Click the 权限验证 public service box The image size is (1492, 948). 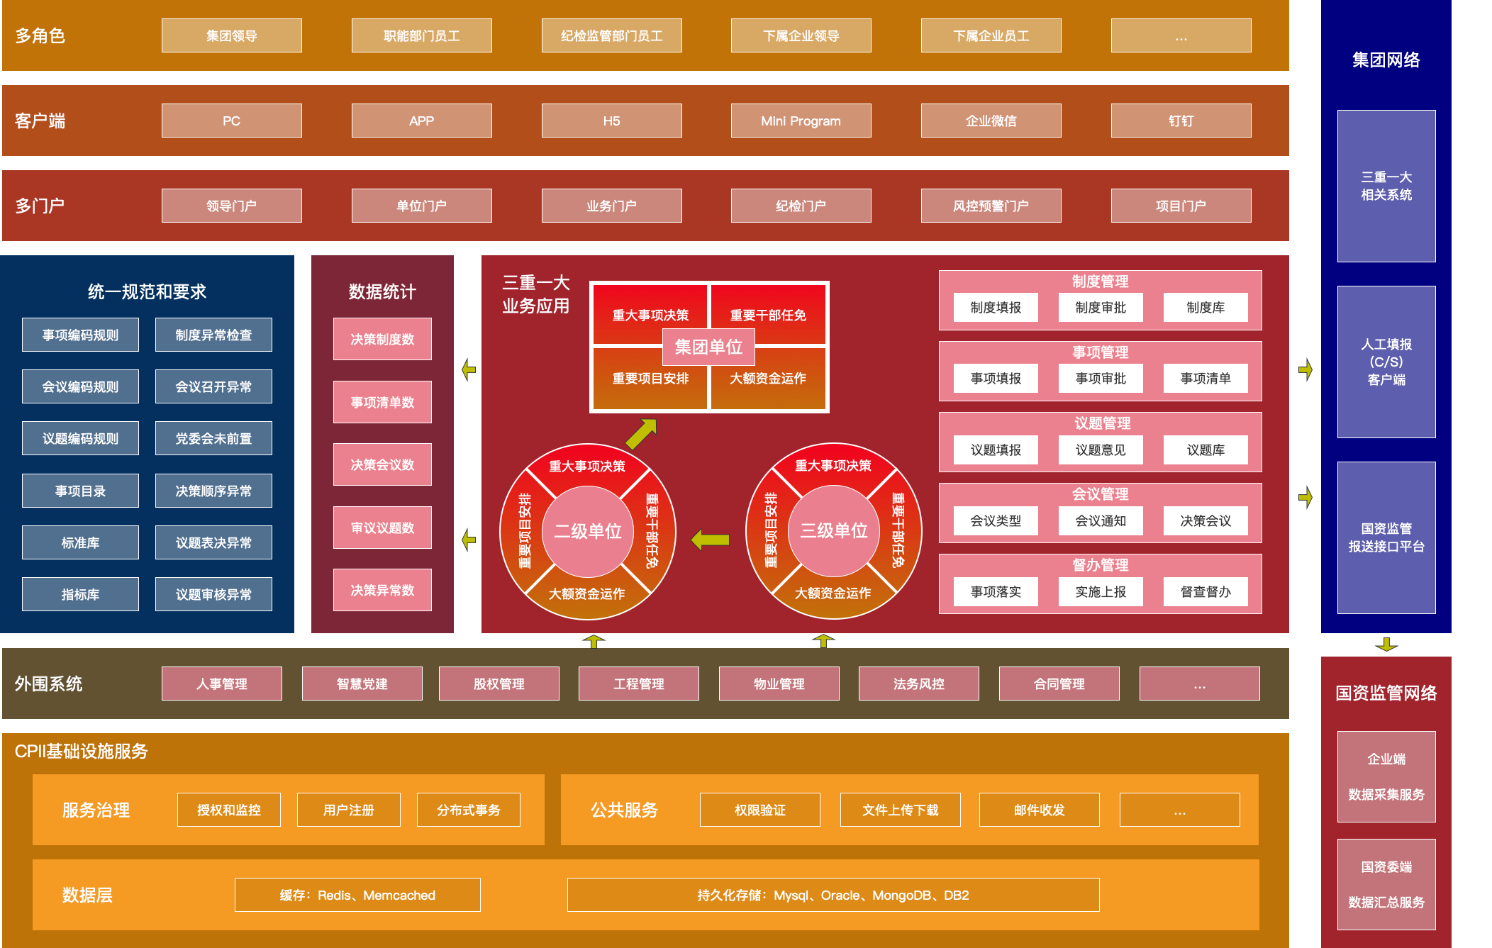759,810
